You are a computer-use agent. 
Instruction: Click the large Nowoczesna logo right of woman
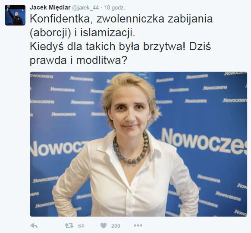[204, 141]
